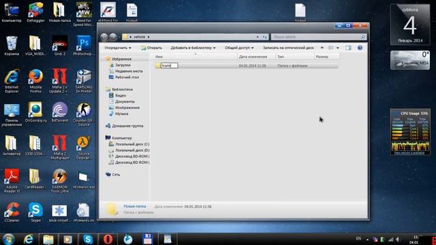Select the CCleaner desktop icon
The image size is (436, 245).
12,212
